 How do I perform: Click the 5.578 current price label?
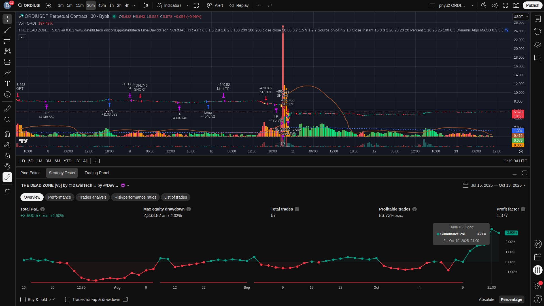click(518, 112)
